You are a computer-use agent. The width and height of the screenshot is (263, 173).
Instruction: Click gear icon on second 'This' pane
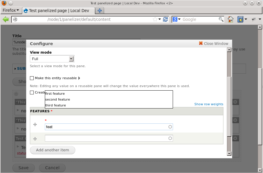pyautogui.click(x=235, y=120)
